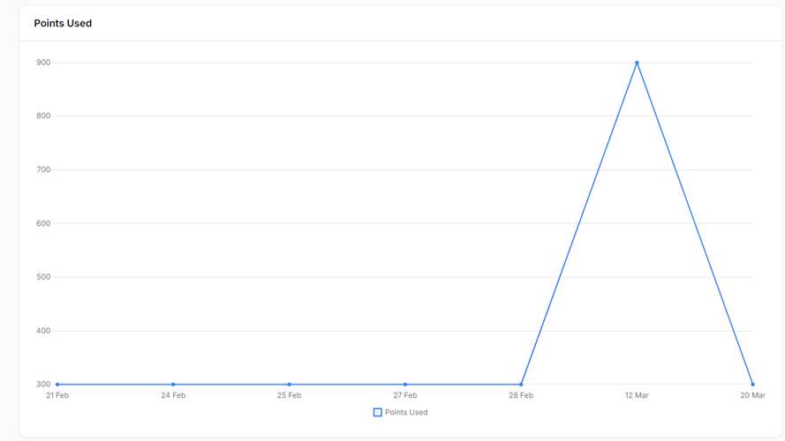785x441 pixels.
Task: Toggle the Points Used legend square icon
Action: [x=377, y=413]
